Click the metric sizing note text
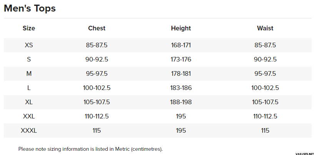314x155 pixels. click(90, 149)
